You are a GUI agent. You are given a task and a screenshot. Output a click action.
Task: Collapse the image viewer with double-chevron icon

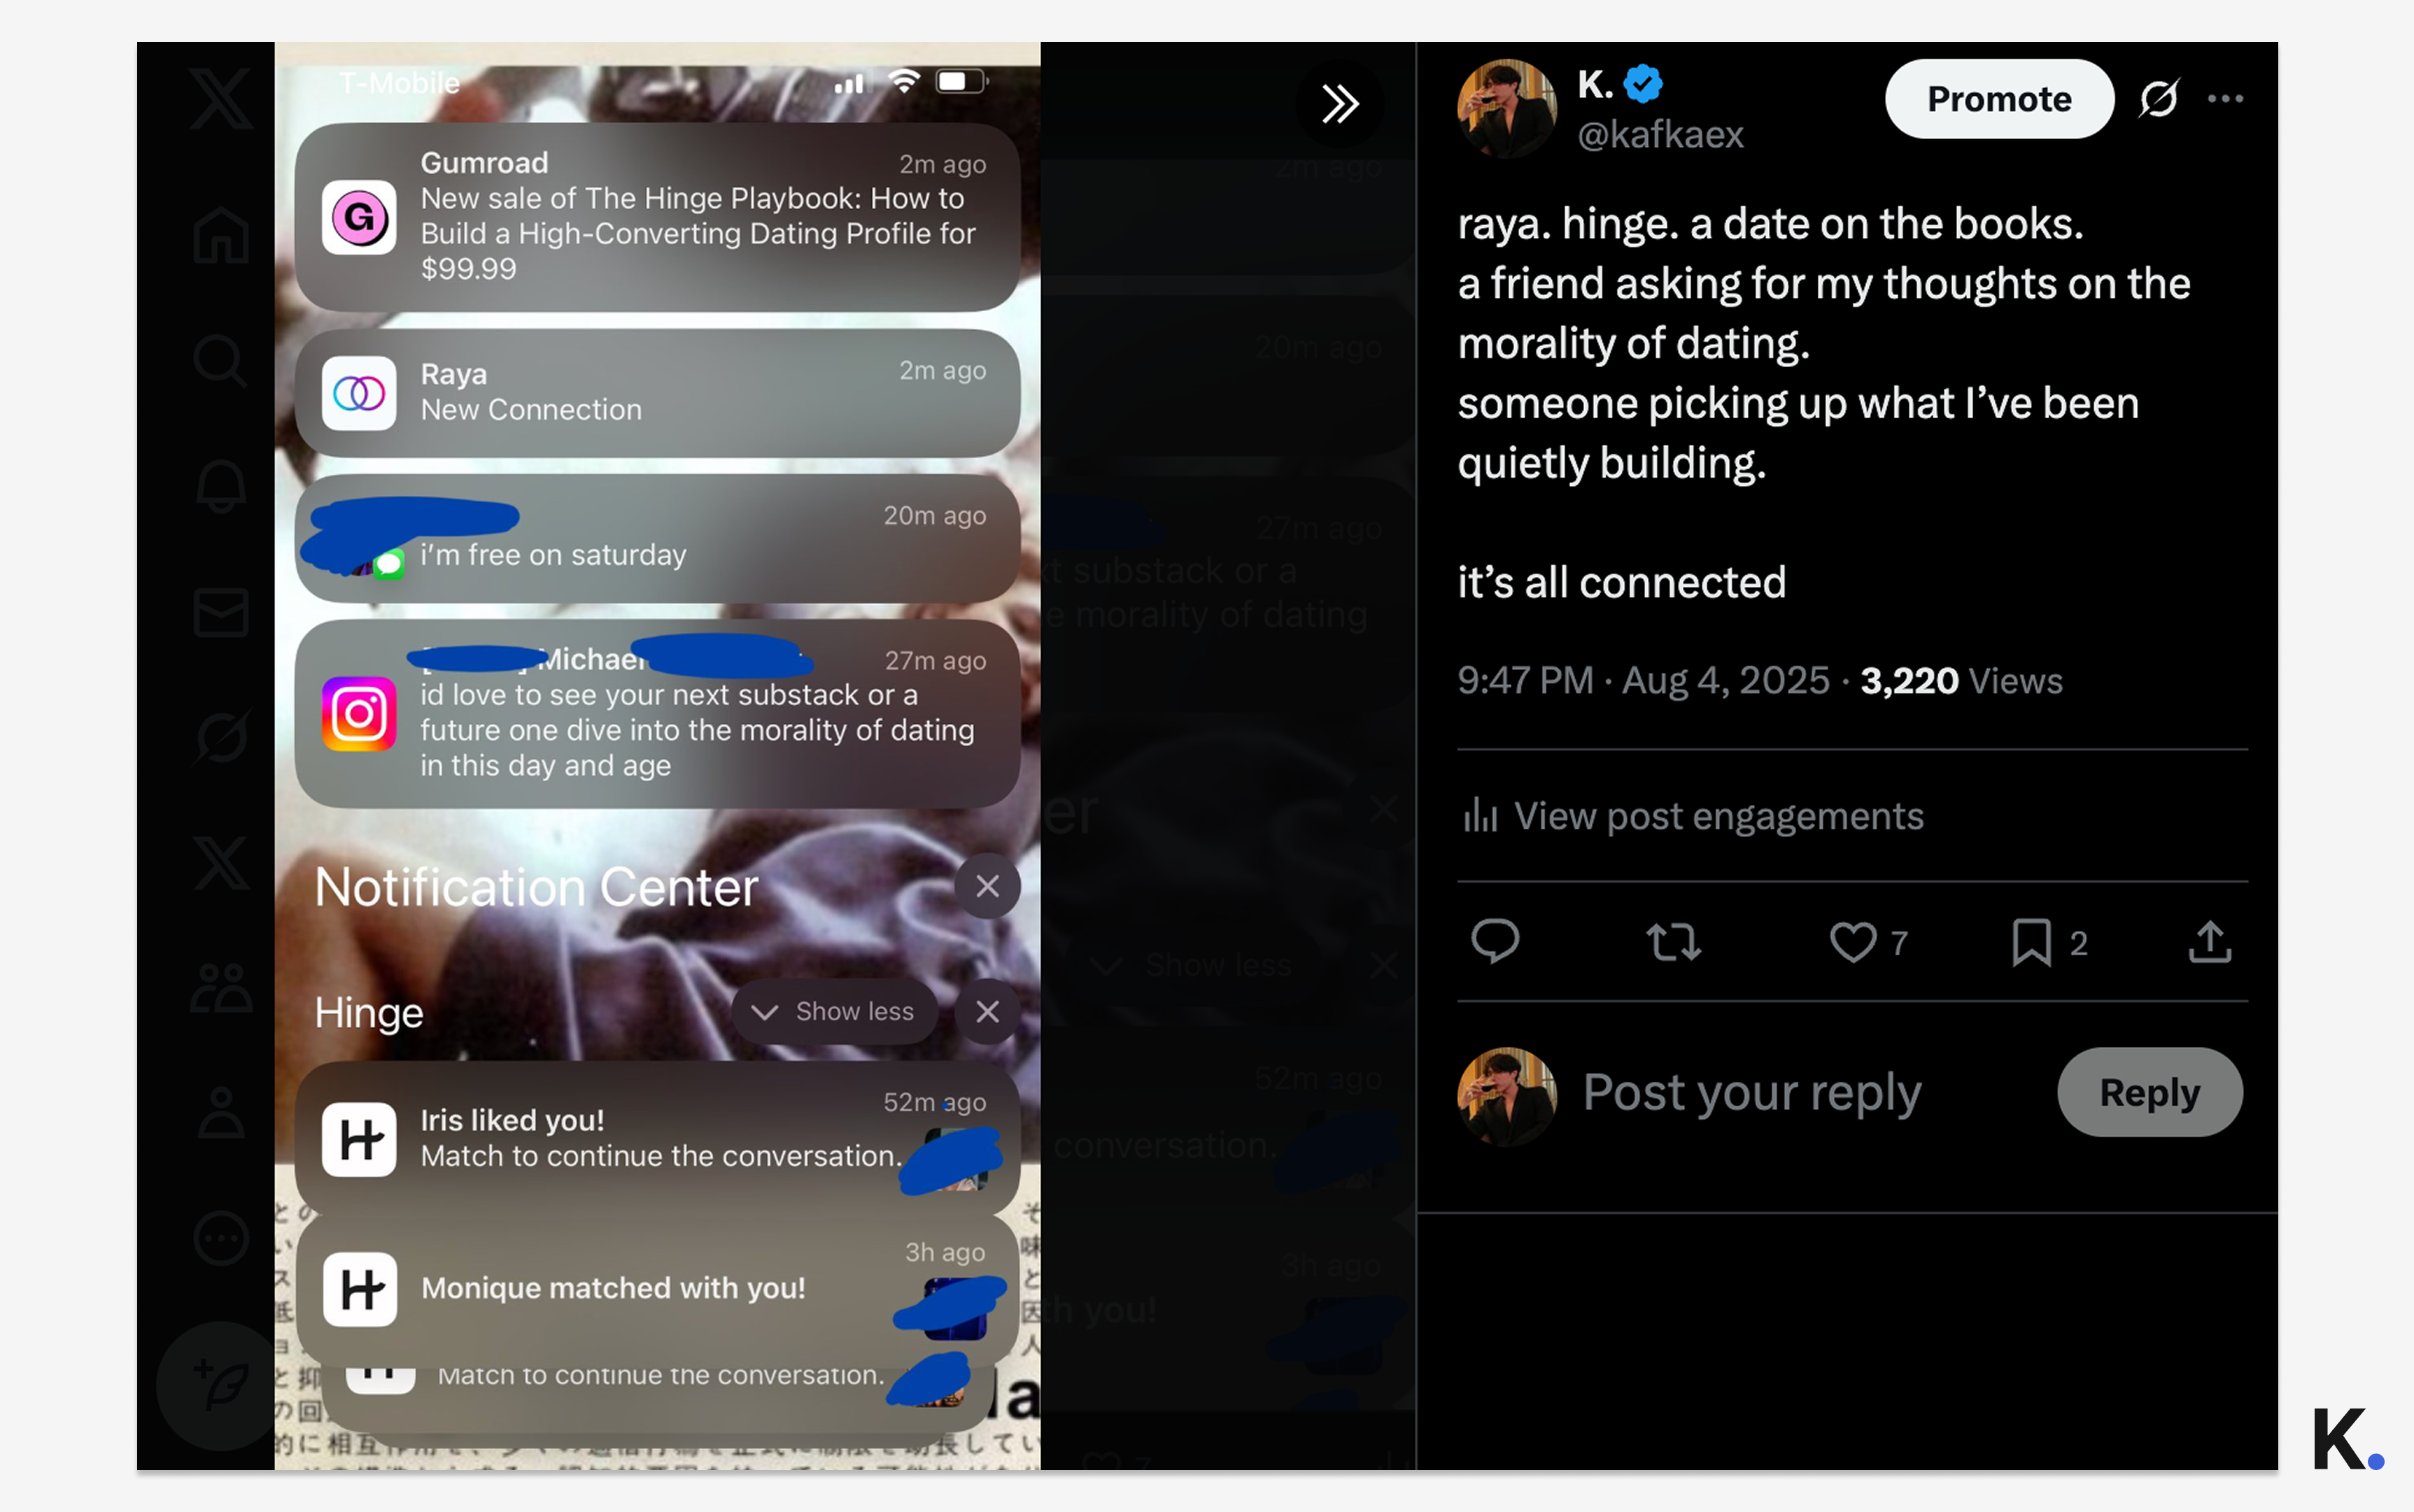tap(1339, 103)
